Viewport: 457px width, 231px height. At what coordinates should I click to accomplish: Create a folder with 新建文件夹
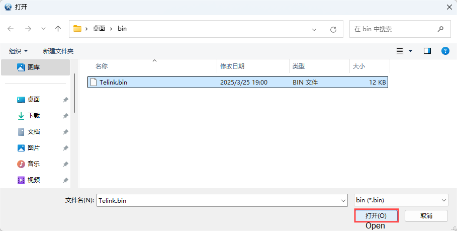pos(58,51)
